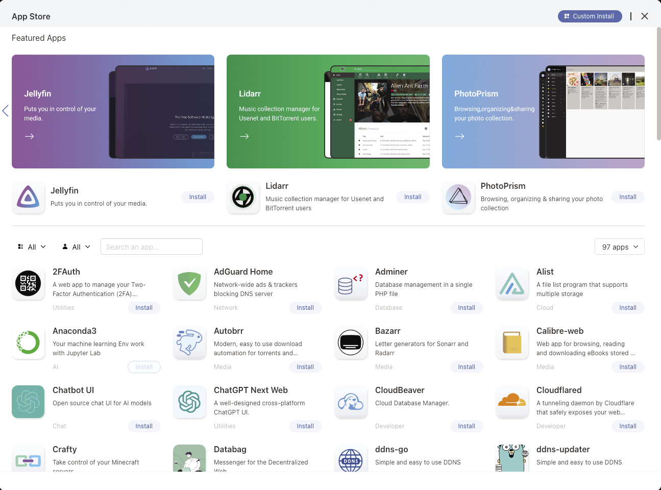This screenshot has width=661, height=490.
Task: Open the Jellyfin featured banner
Action: pyautogui.click(x=113, y=111)
